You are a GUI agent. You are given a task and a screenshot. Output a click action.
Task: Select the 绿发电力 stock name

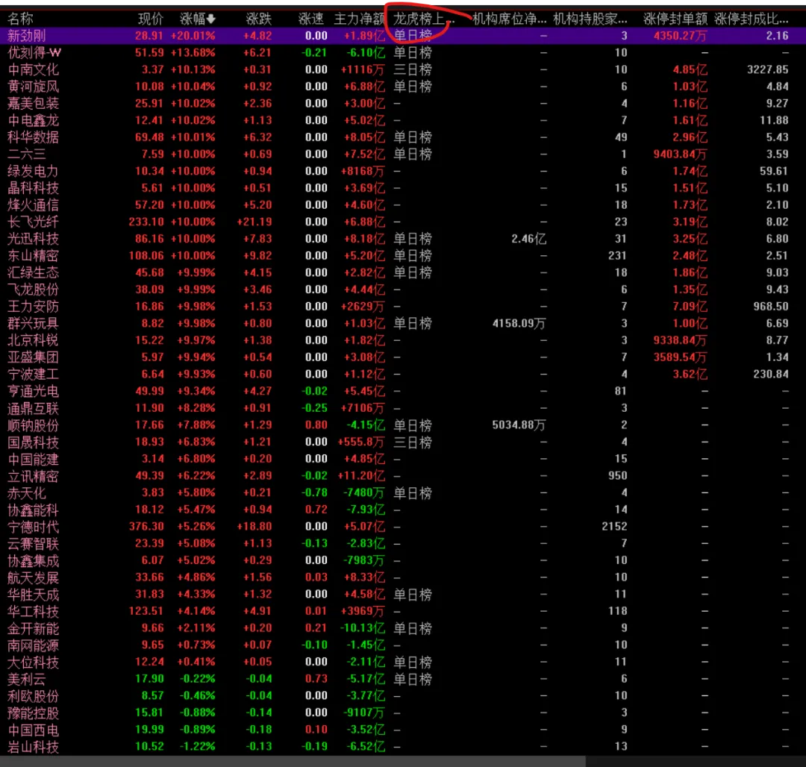[34, 172]
